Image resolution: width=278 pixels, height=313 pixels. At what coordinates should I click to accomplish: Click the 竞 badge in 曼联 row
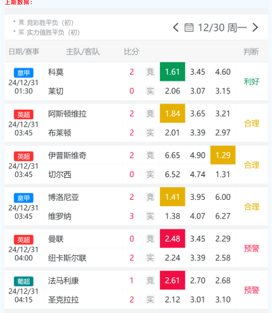(150, 239)
